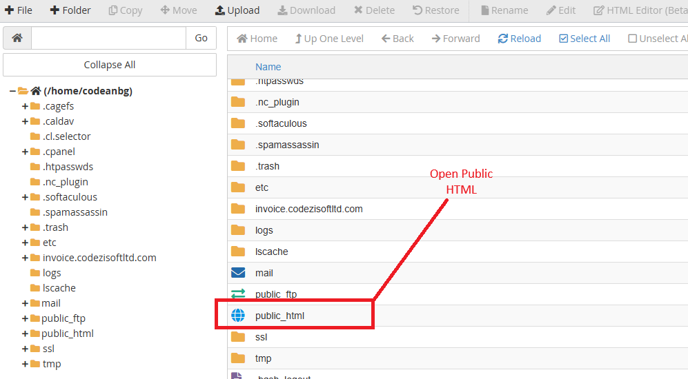Select .nc_plugin in the folder tree
The width and height of the screenshot is (688, 379).
click(66, 182)
